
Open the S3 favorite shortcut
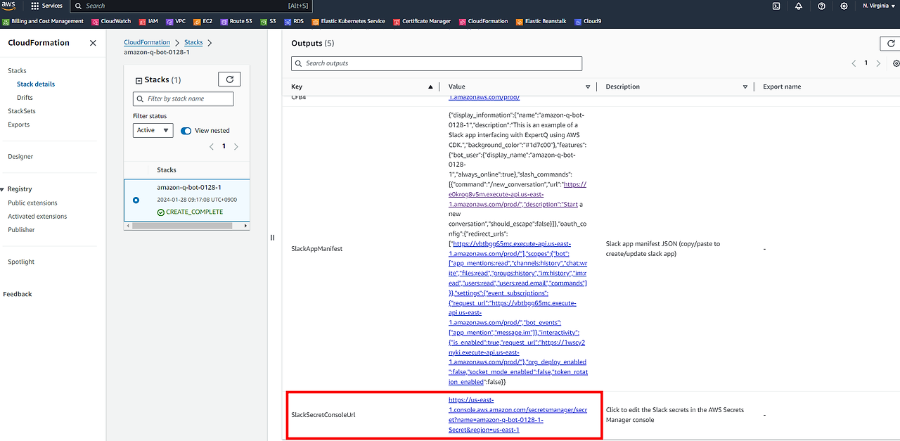[x=268, y=21]
